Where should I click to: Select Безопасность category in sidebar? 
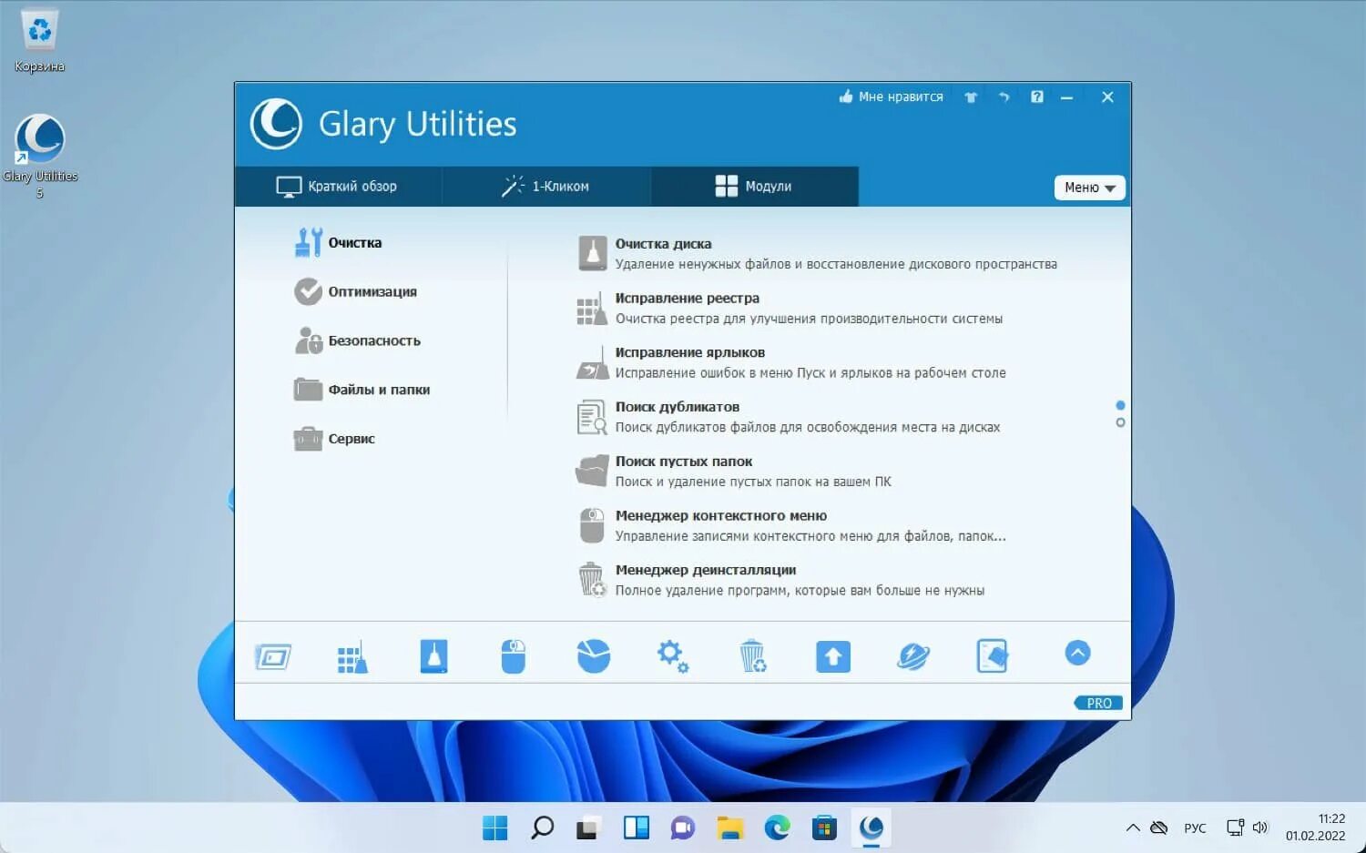(x=357, y=341)
